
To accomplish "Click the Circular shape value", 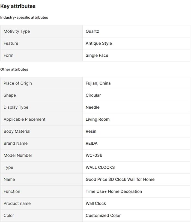I will click(x=93, y=95).
